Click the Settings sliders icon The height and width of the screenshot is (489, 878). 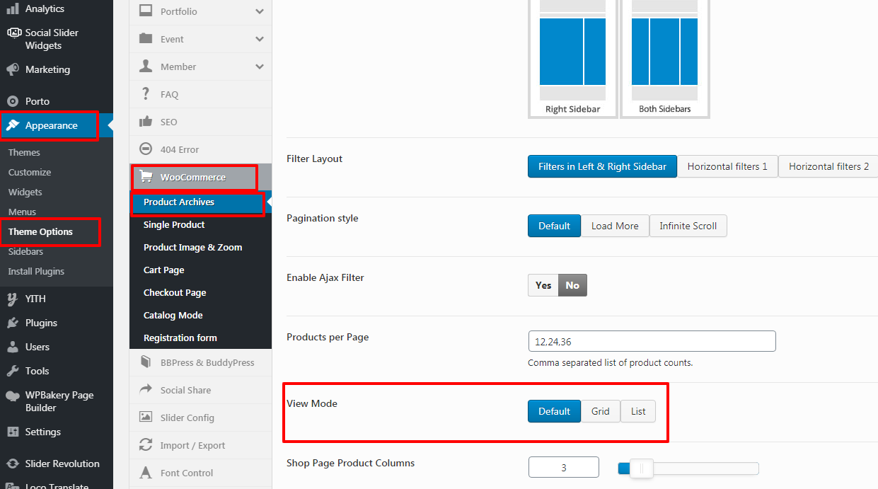pyautogui.click(x=13, y=432)
